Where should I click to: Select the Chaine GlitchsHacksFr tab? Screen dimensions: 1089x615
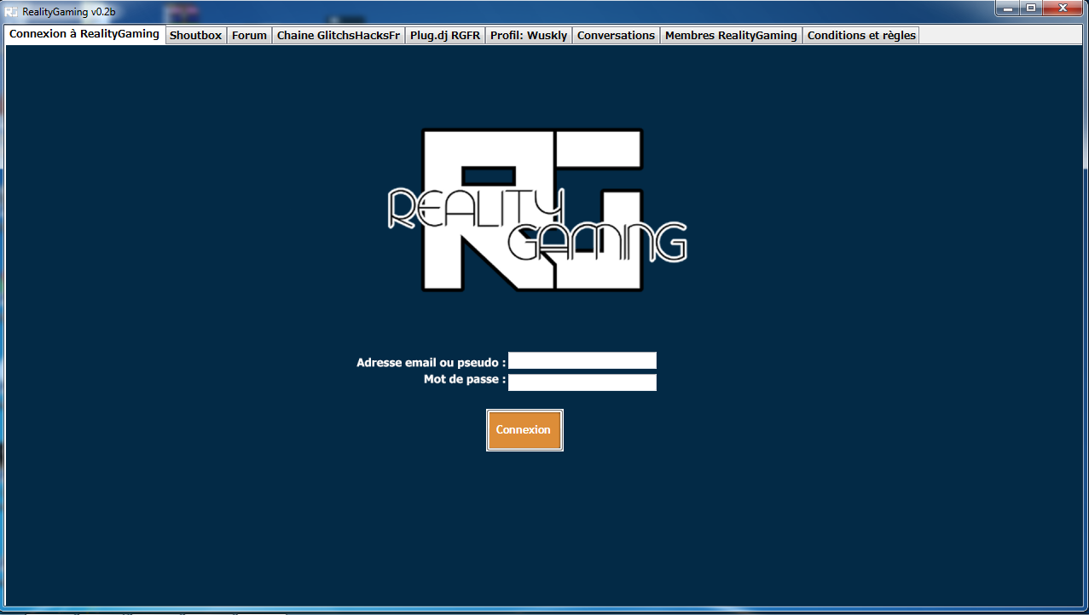pos(338,35)
